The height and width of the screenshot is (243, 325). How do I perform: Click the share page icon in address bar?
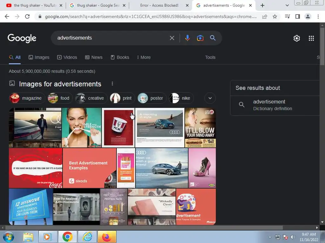tap(265, 16)
